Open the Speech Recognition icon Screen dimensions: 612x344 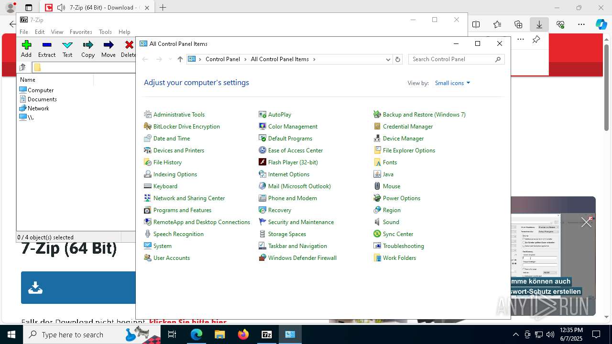pyautogui.click(x=148, y=234)
